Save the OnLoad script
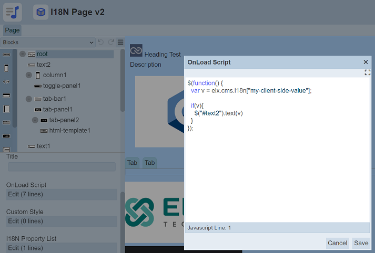The width and height of the screenshot is (375, 253). (x=361, y=243)
